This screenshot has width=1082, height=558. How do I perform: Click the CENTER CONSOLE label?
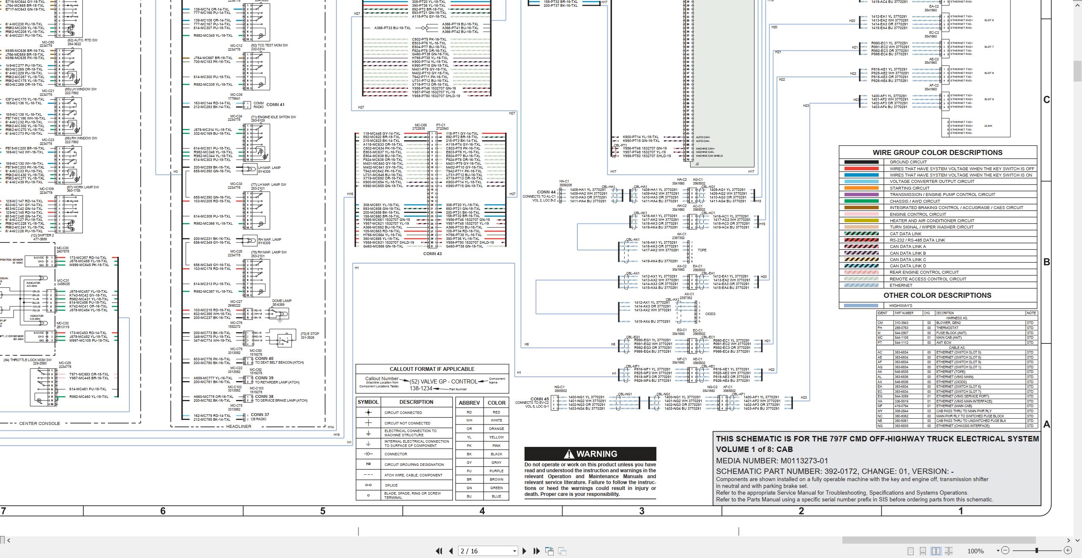point(40,423)
